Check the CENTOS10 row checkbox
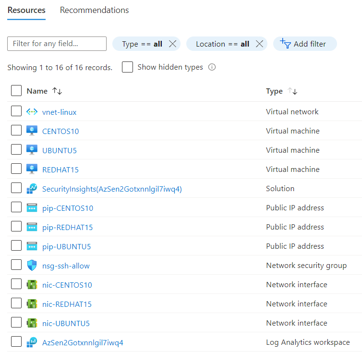 [16, 130]
